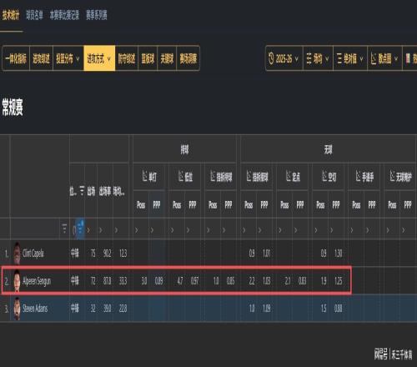
Task: Expand filter arrow under 低位 Poss column
Action: pyautogui.click(x=173, y=230)
